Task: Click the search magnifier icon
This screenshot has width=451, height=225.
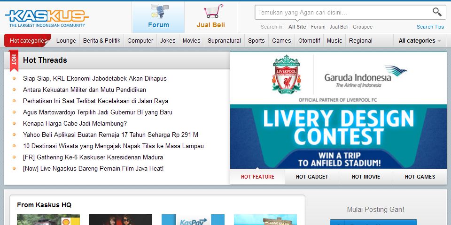Action: (437, 12)
